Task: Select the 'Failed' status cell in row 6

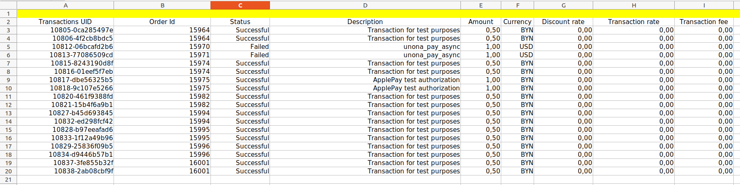Action: (x=259, y=55)
